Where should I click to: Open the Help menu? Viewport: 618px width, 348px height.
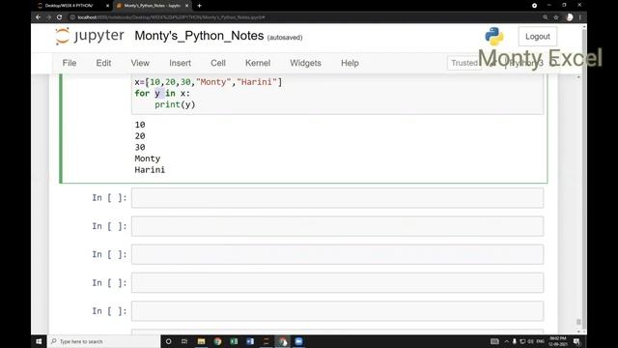pyautogui.click(x=350, y=63)
